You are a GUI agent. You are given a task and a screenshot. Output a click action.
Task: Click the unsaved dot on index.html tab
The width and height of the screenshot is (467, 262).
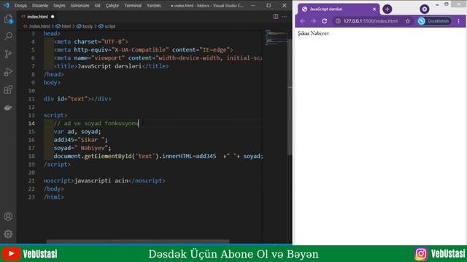53,17
